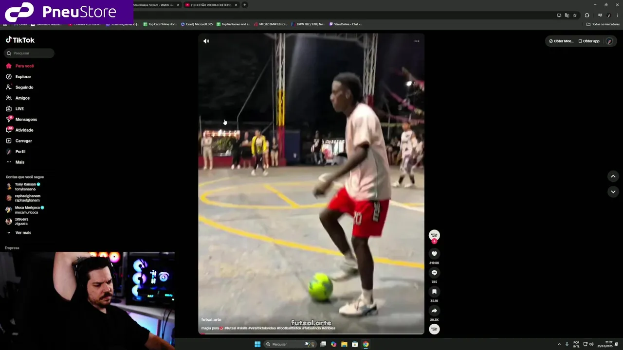Image resolution: width=623 pixels, height=350 pixels.
Task: Click the Windows taskbar Pesquisar box
Action: [x=290, y=344]
